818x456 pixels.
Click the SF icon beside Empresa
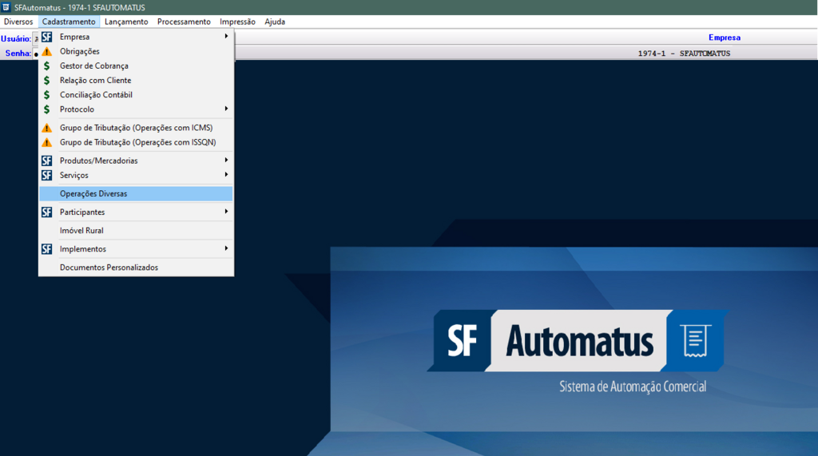point(46,37)
